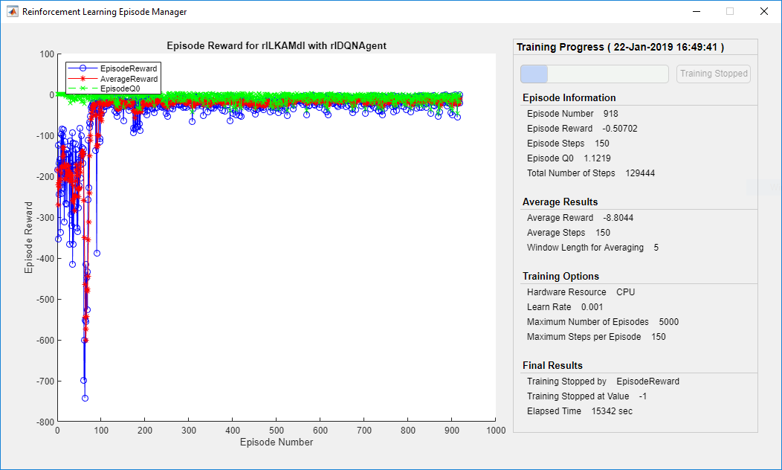Click the Episode Q0 value 1.1219
This screenshot has width=782, height=470.
point(597,158)
